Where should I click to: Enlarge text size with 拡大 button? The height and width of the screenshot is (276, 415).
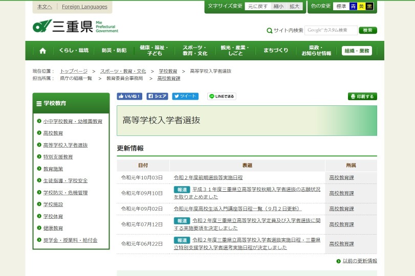tap(294, 7)
